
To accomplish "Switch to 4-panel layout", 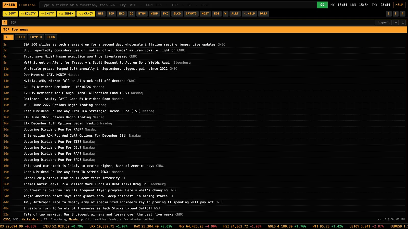I will click(402, 14).
